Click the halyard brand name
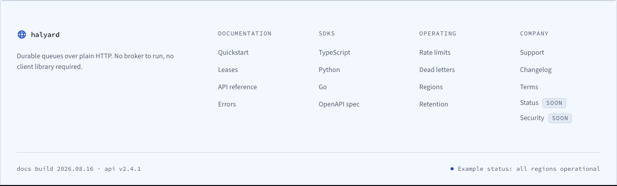Viewport: 617px width, 186px height. (x=46, y=34)
